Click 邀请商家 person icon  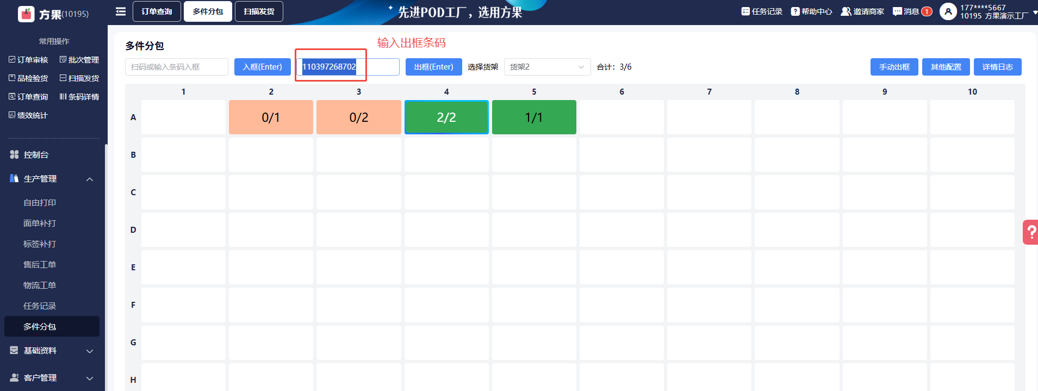coord(846,11)
